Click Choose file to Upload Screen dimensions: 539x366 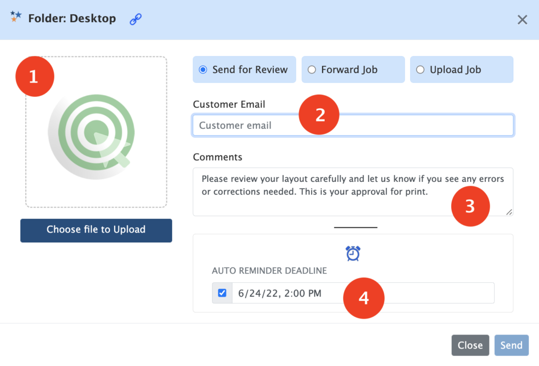[96, 230]
